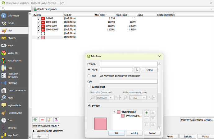214x139 pixels.
Task: Click the edit rule pencil icon
Action: [x=49, y=119]
